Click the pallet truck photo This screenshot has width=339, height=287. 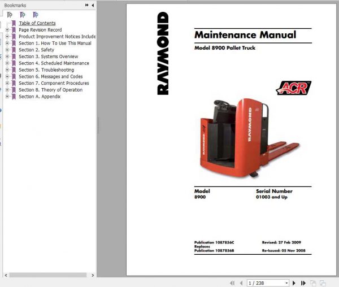click(x=249, y=138)
